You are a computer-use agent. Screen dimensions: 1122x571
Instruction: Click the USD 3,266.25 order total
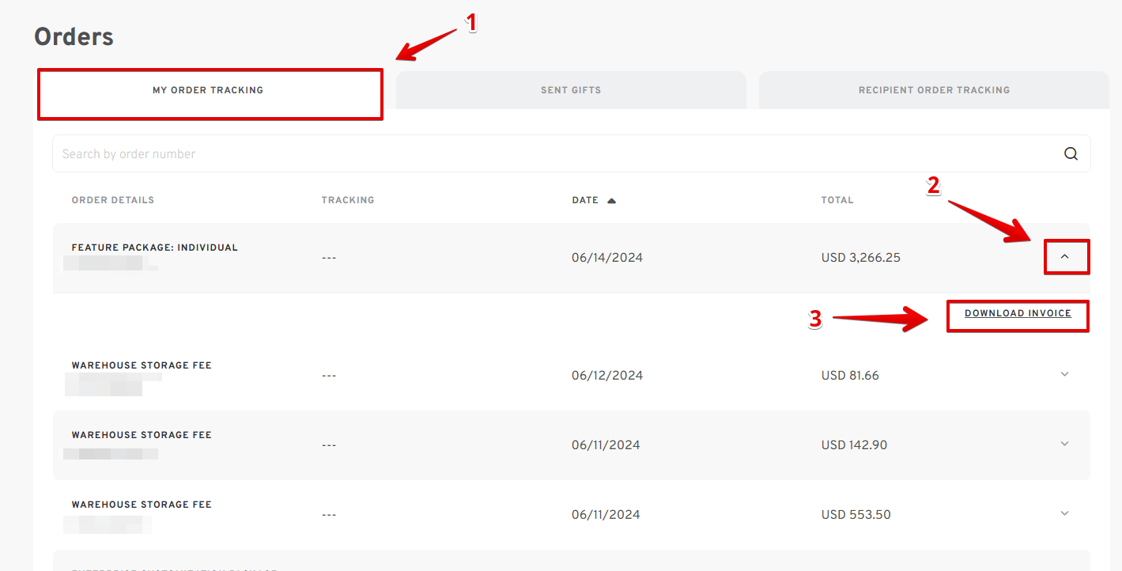pyautogui.click(x=861, y=258)
